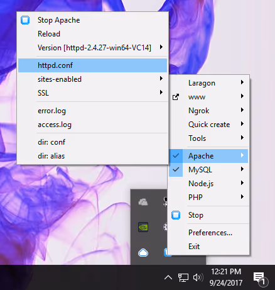Uncheck the Apache service checkmark
The height and width of the screenshot is (290, 275).
[176, 156]
